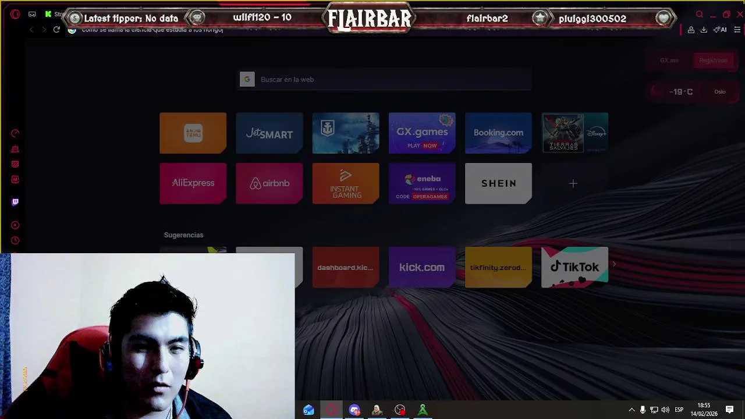The image size is (745, 419).
Task: Open the Tierras Salvajes Disney+ tile
Action: click(x=575, y=133)
